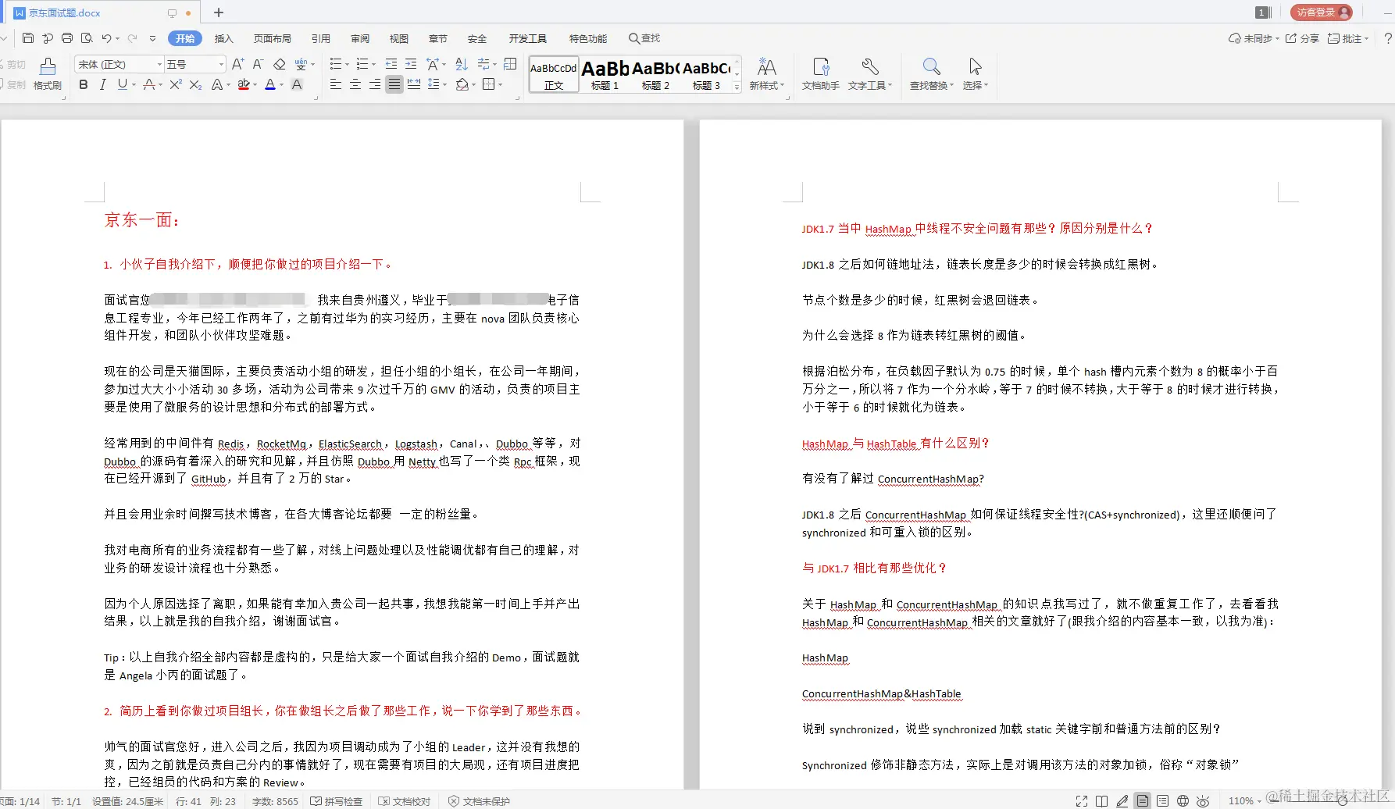Switch to full screen view in status bar
This screenshot has width=1395, height=809.
point(1082,801)
